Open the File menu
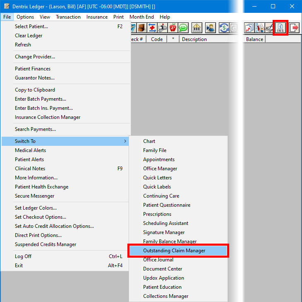This screenshot has height=302, width=302. click(7, 17)
